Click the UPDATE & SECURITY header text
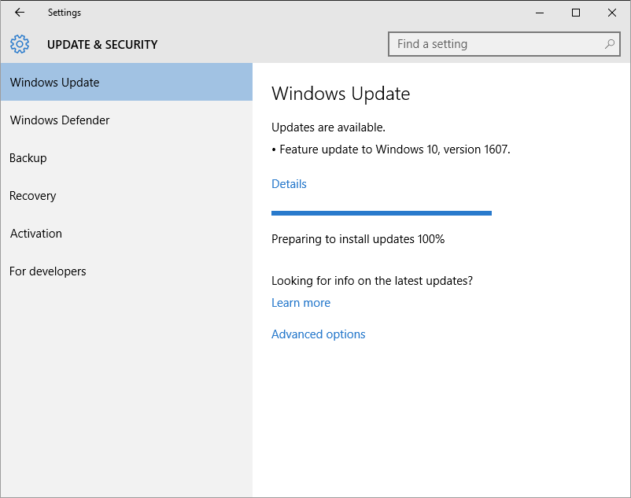Image resolution: width=631 pixels, height=498 pixels. 102,45
